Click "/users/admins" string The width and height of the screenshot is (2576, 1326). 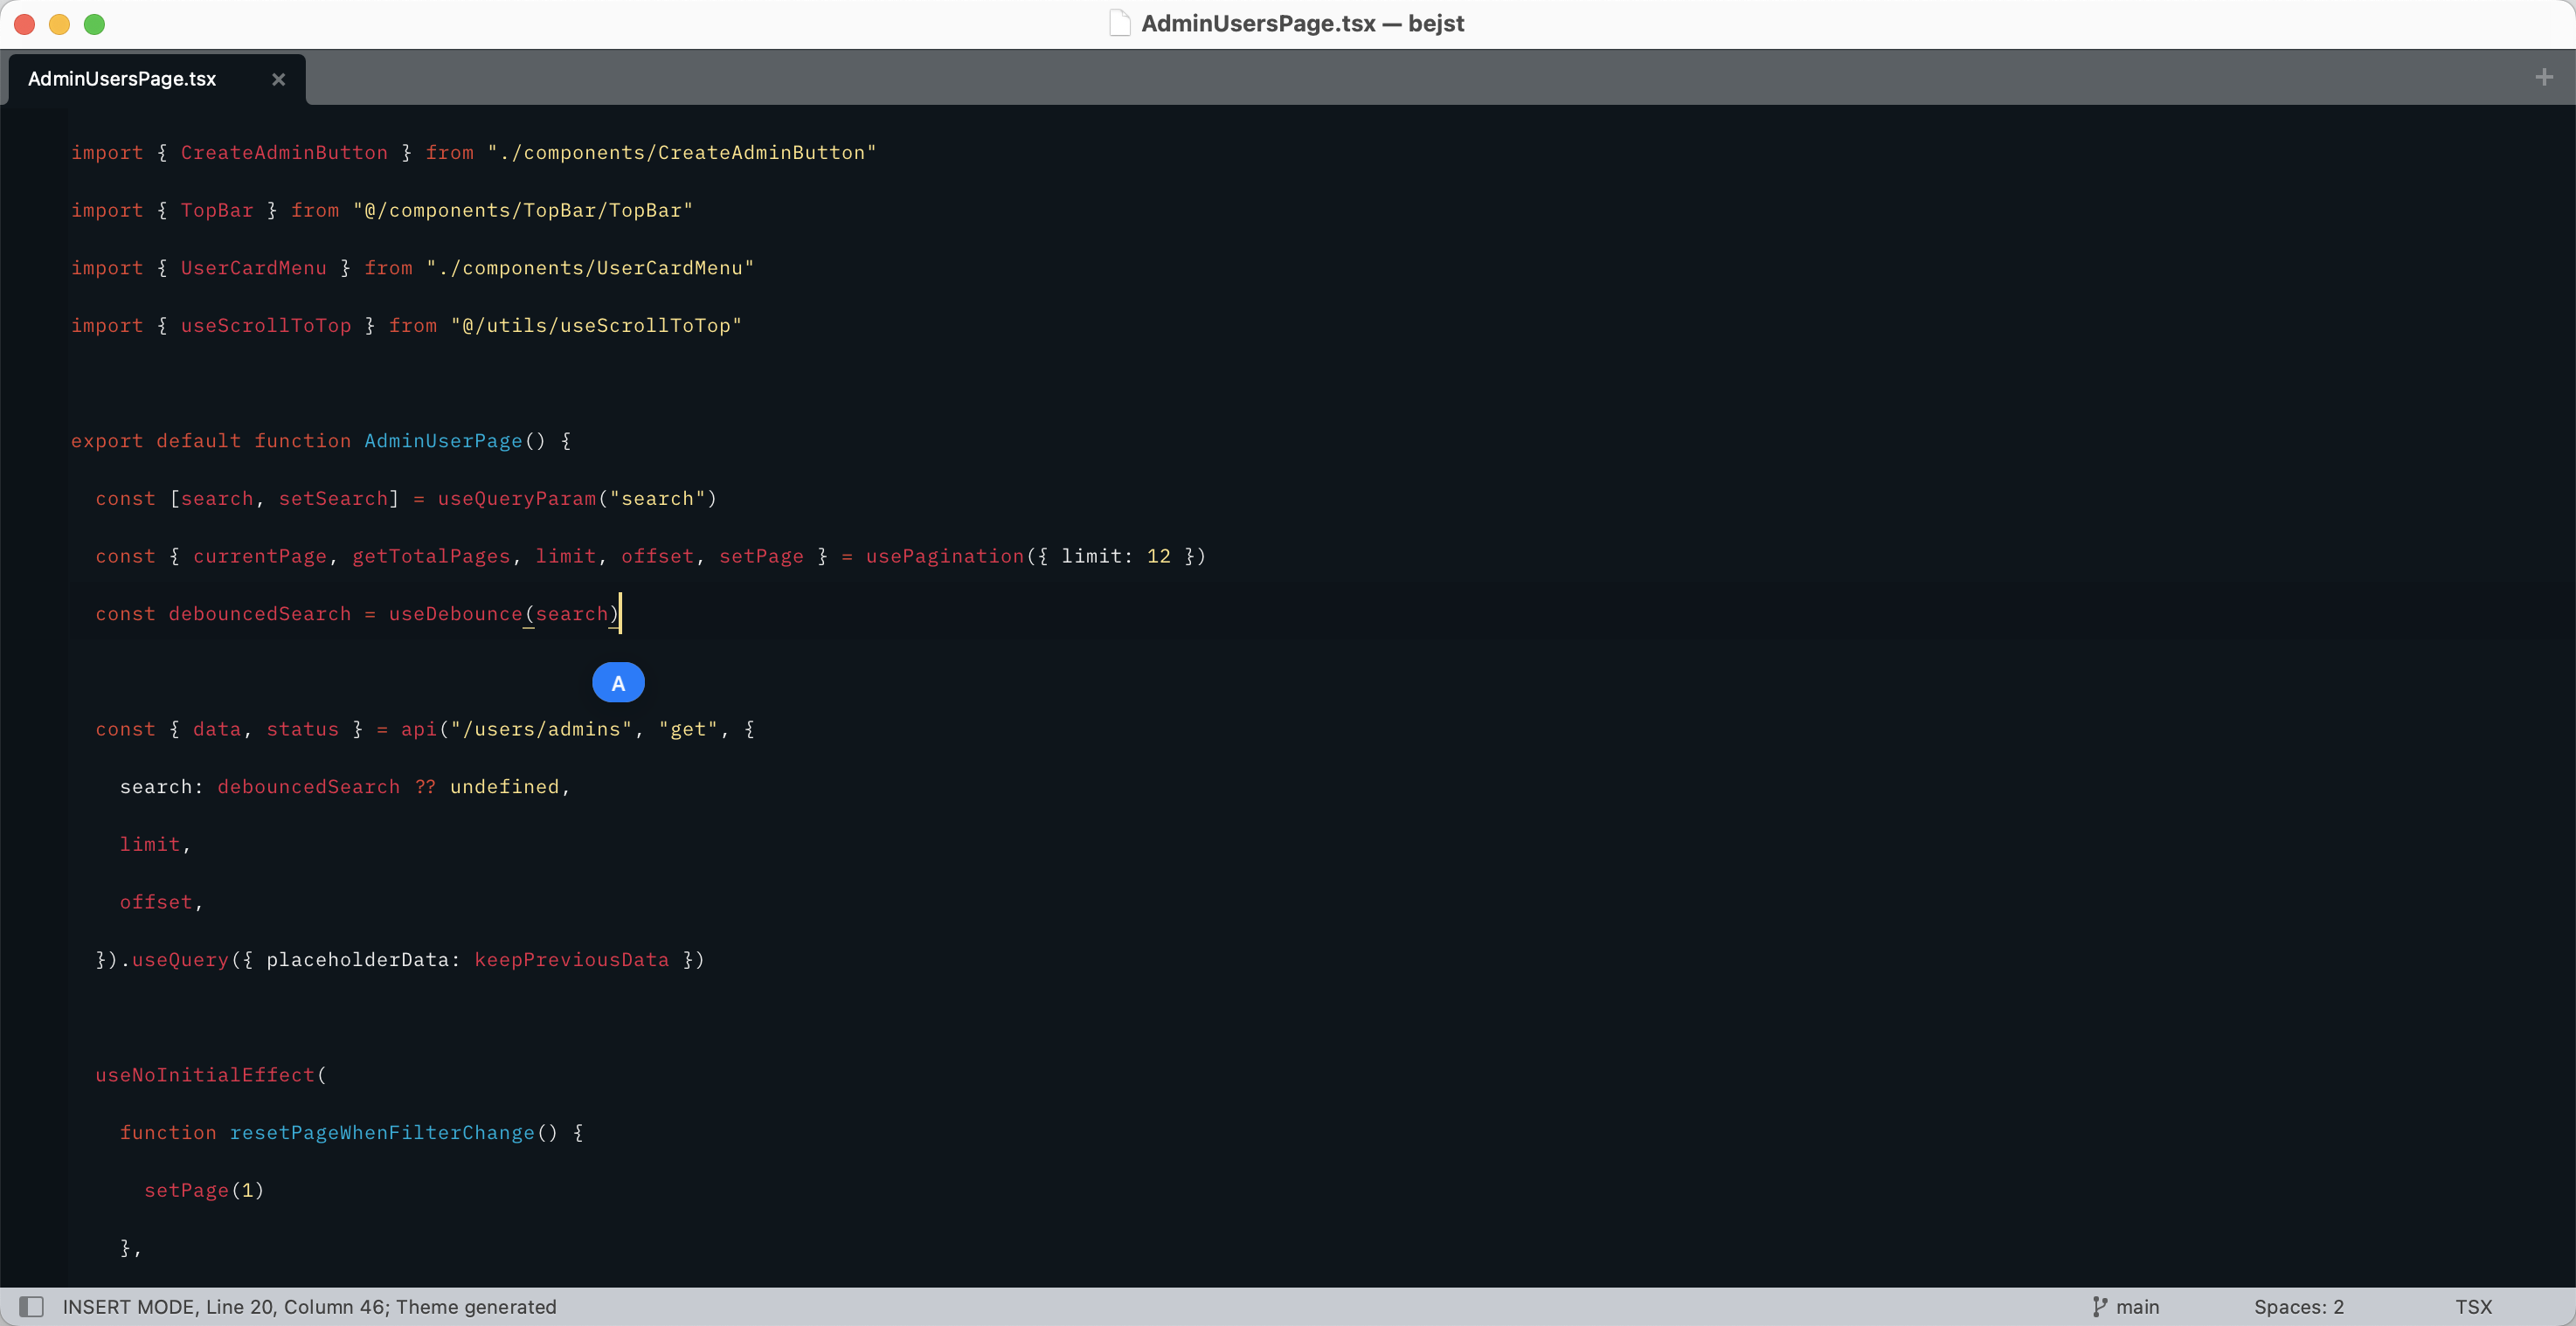(541, 729)
